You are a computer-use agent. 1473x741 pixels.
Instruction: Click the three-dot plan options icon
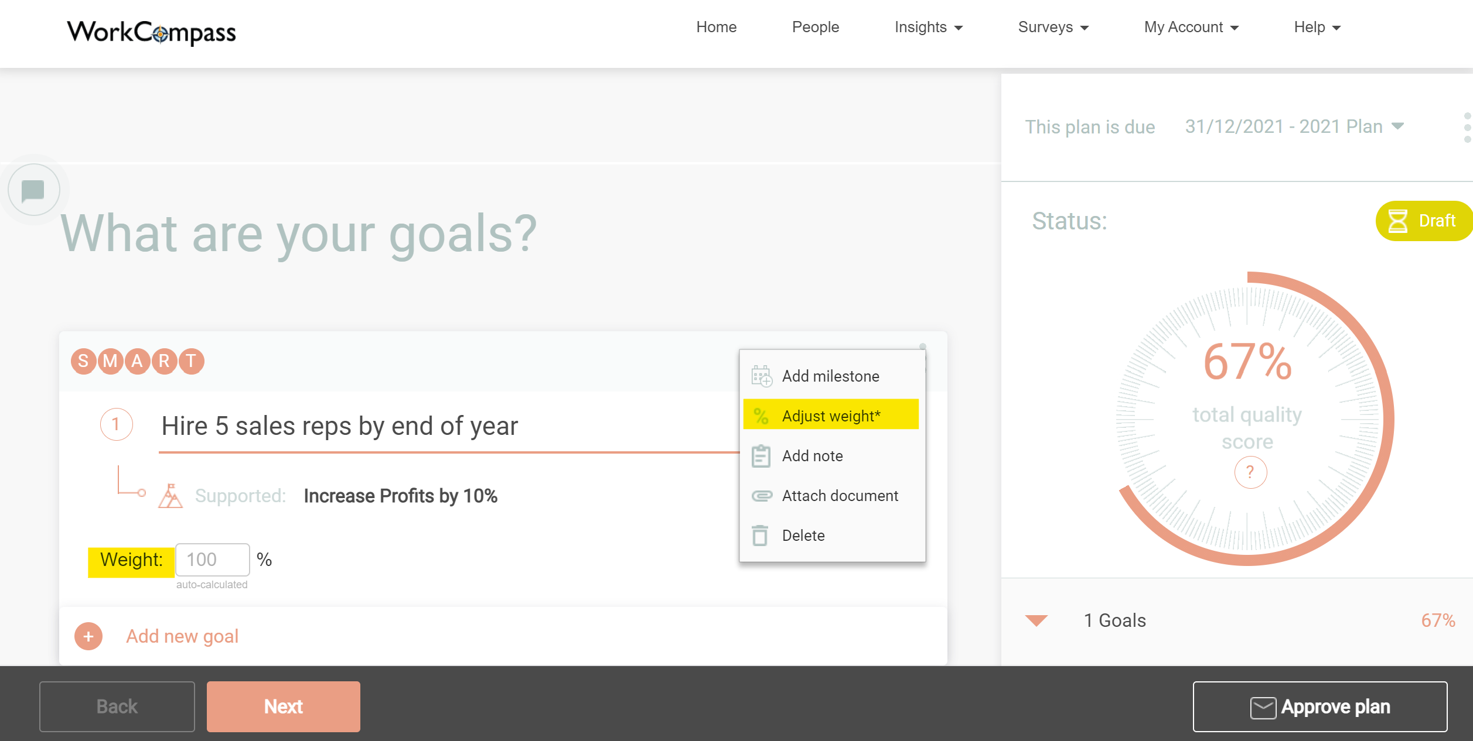click(x=1467, y=127)
